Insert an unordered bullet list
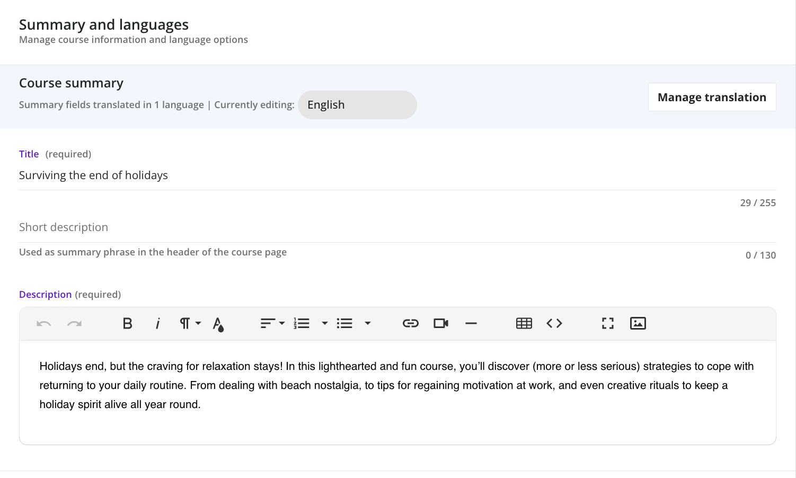 [344, 324]
